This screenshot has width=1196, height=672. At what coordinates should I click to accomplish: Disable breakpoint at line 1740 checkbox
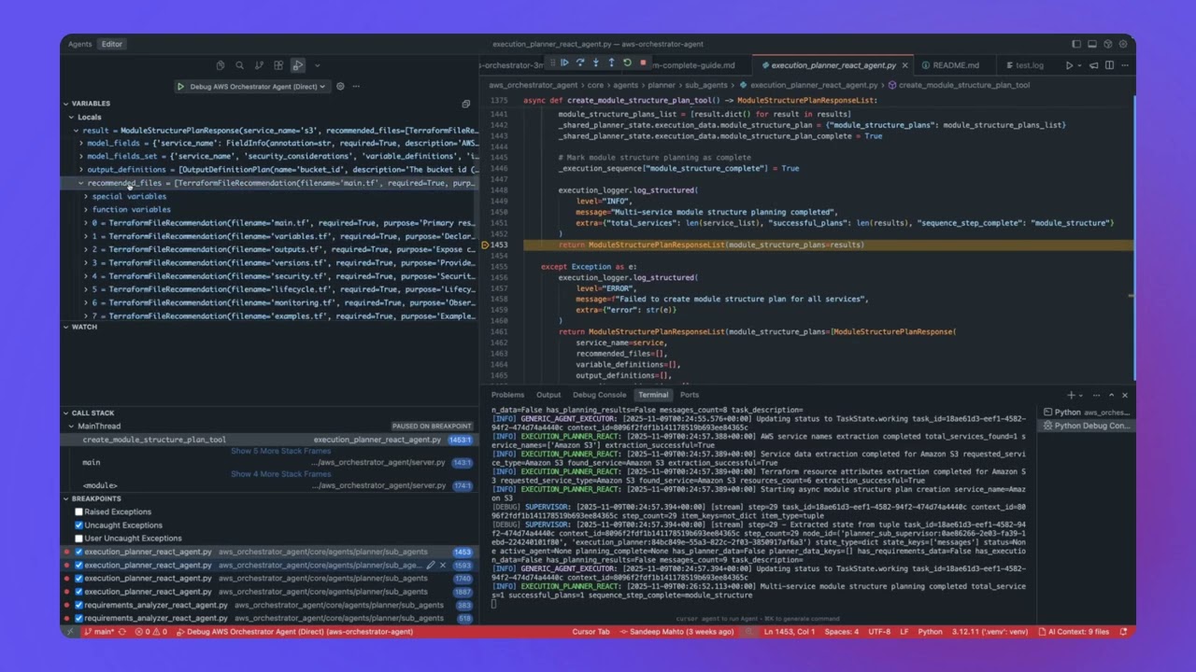coord(78,578)
